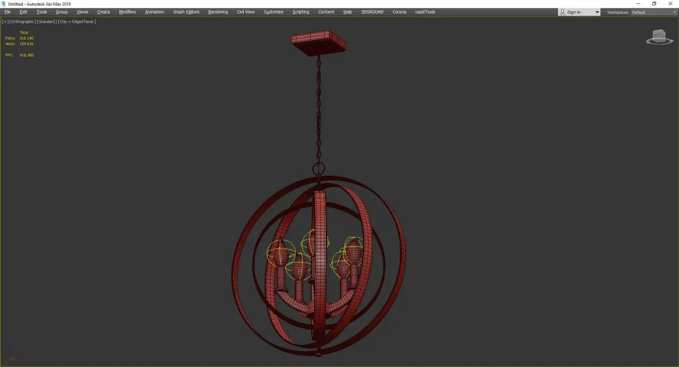Open the Create menu

[104, 12]
